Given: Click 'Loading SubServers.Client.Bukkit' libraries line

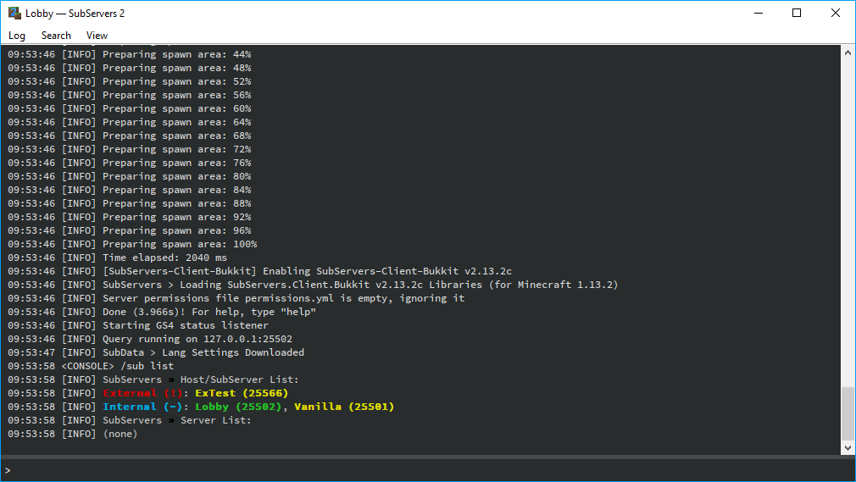Looking at the screenshot, I should [x=313, y=285].
